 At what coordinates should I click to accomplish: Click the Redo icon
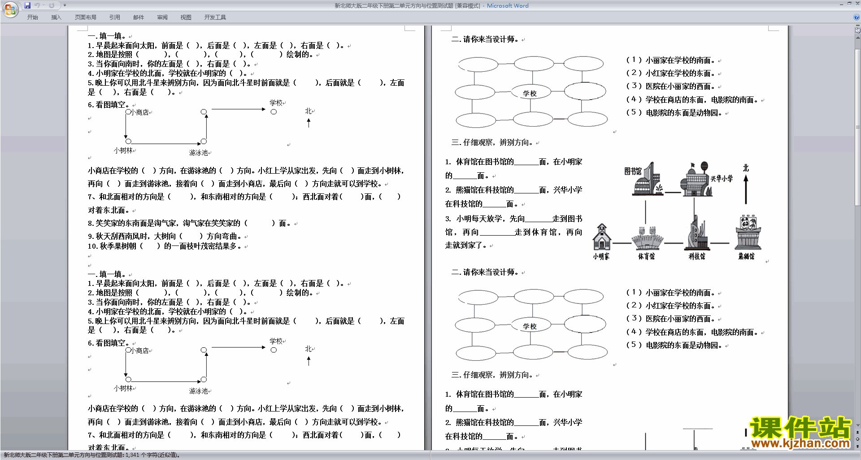(52, 5)
